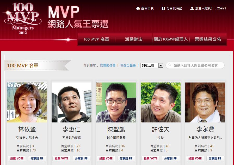Image resolution: width=234 pixels, height=165 pixels.
Task: Open the 創意公益 category dropdown arrow
Action: (161, 66)
